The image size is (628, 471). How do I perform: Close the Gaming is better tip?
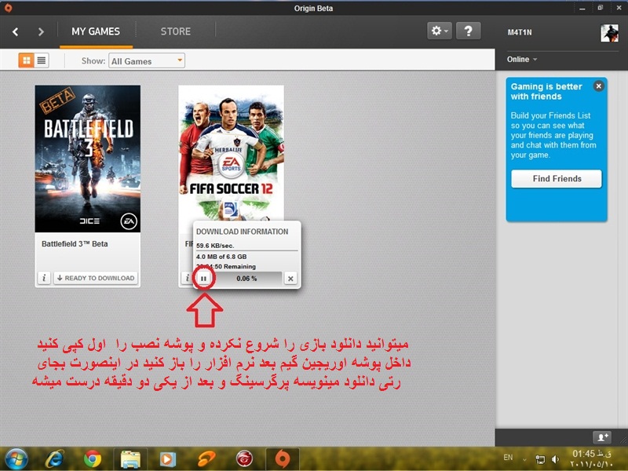tap(598, 86)
